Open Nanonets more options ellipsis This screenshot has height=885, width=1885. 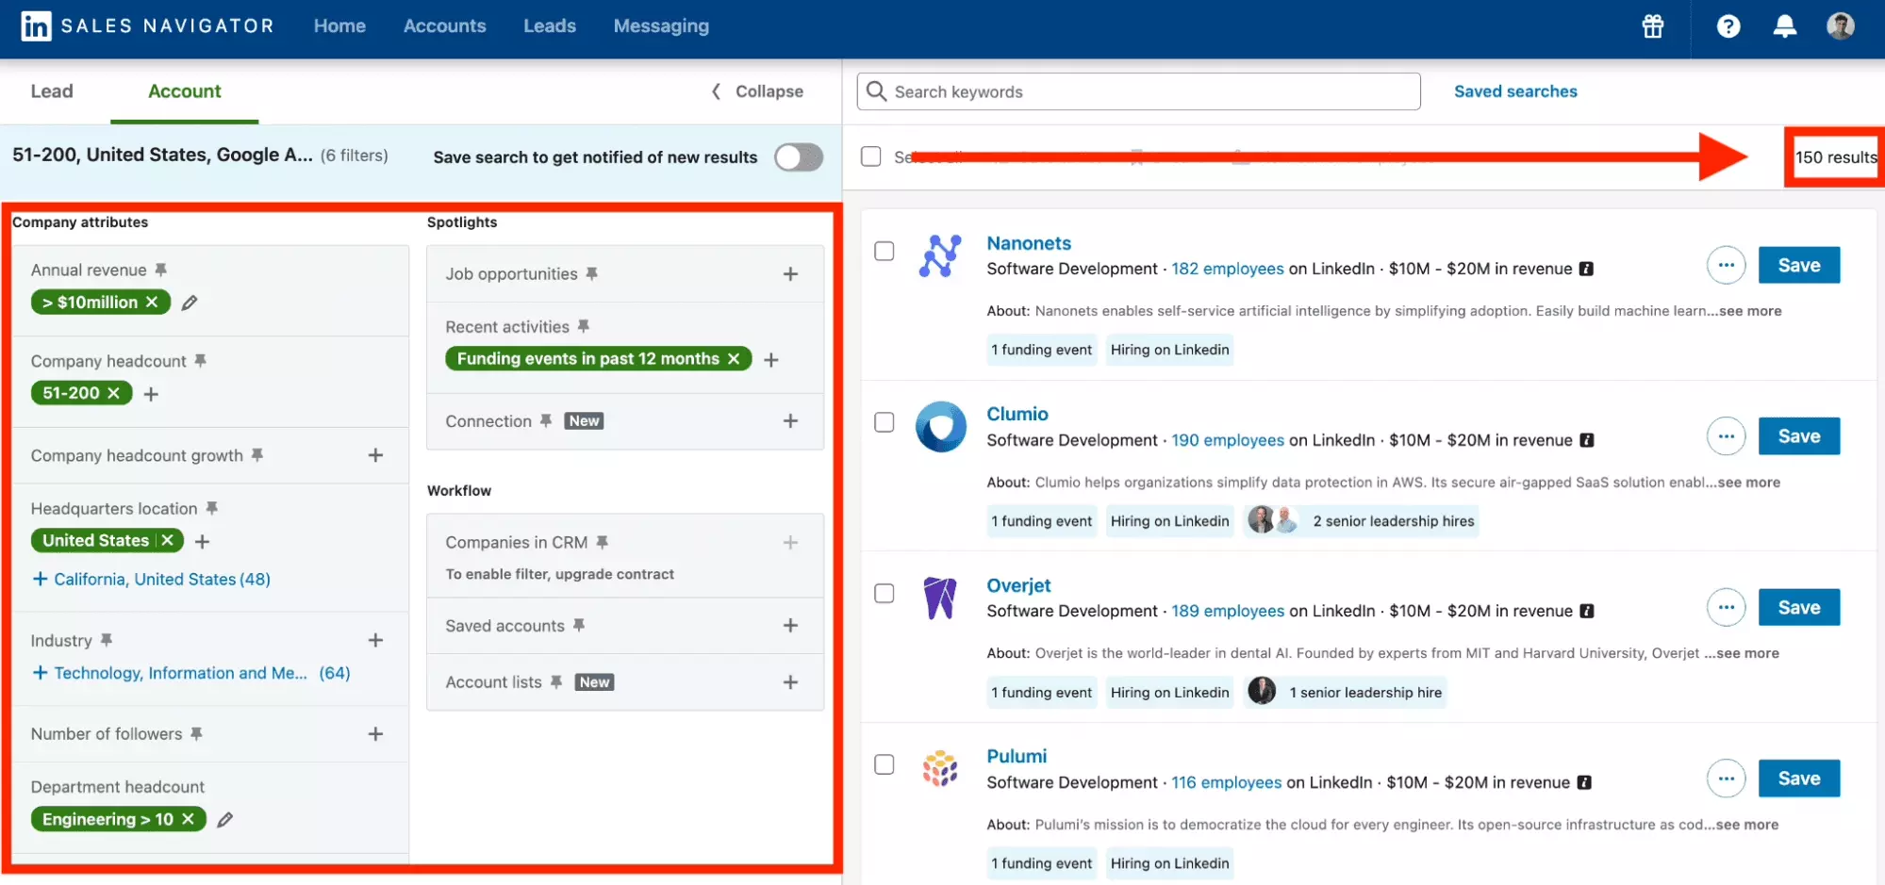1726,266
